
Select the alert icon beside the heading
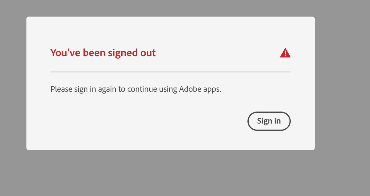[285, 53]
